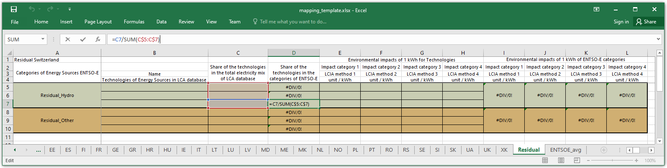
Task: Select column L header
Action: click(x=627, y=53)
